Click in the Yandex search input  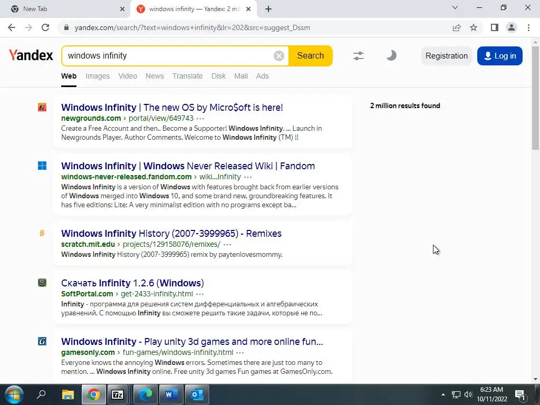pos(169,56)
